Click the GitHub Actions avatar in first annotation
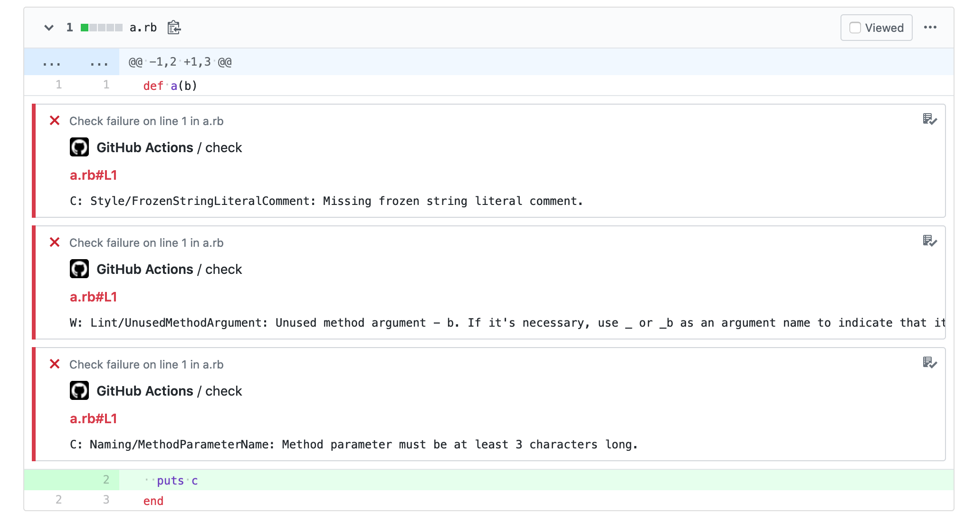The width and height of the screenshot is (974, 524). pyautogui.click(x=79, y=147)
